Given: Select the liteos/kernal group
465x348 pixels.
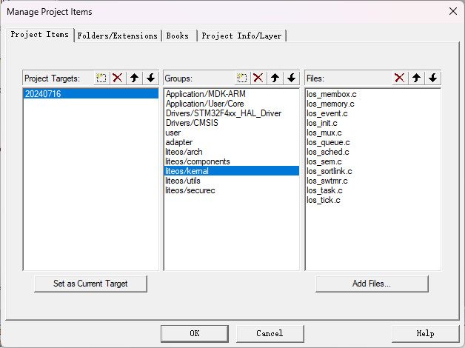Looking at the screenshot, I should point(232,171).
